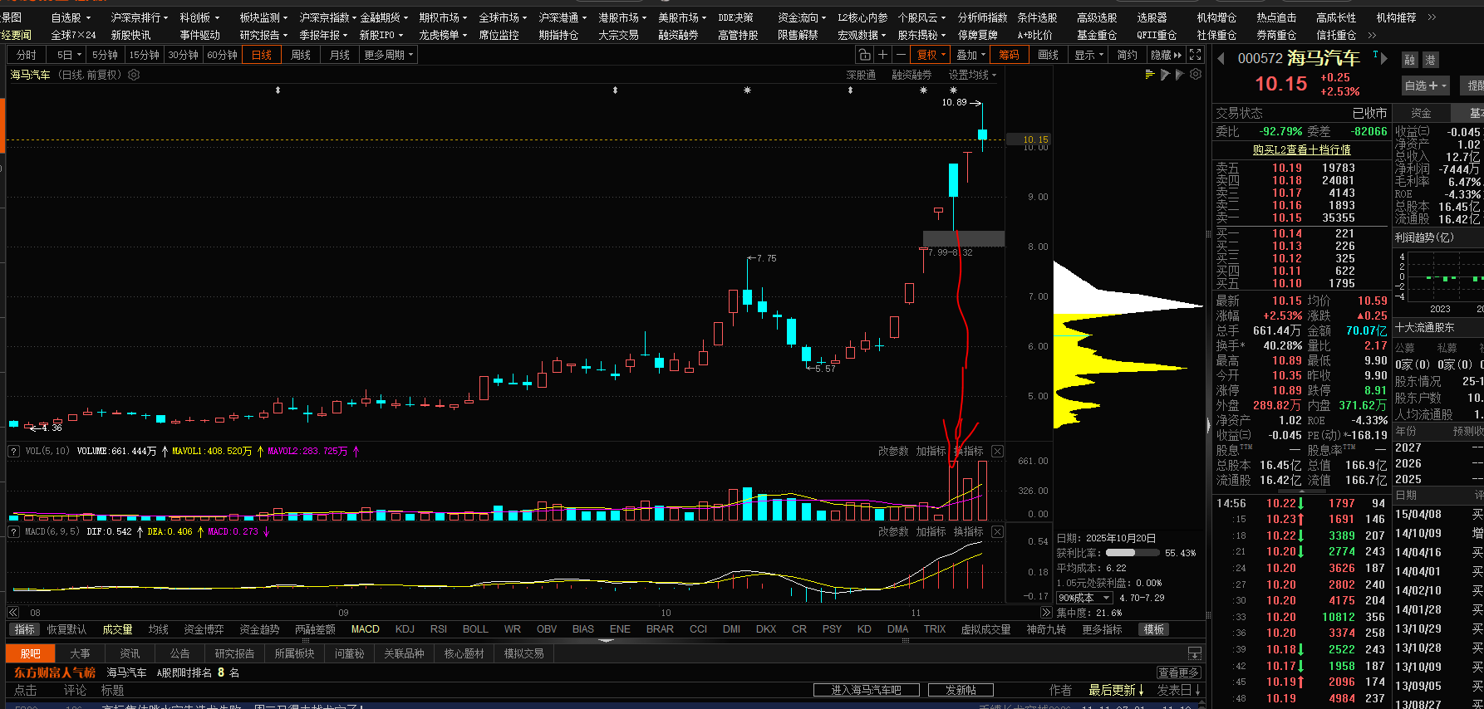Toggle the 成交量 volume indicator
Image resolution: width=1484 pixels, height=709 pixels.
(117, 629)
